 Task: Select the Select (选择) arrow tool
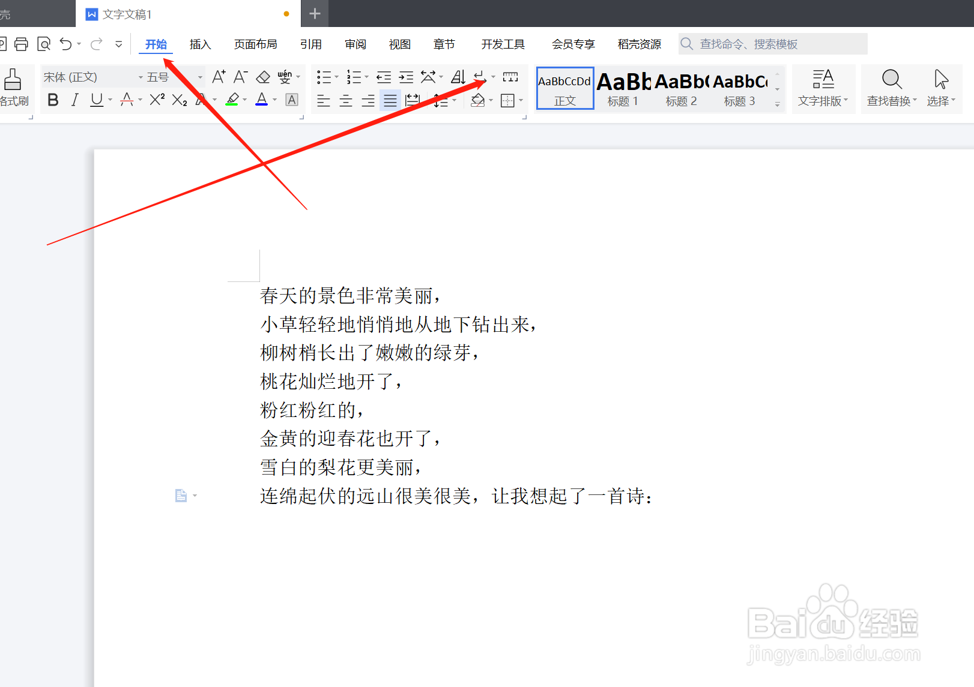pos(940,88)
